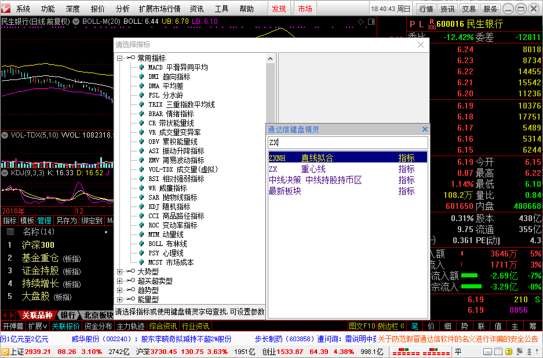The width and height of the screenshot is (543, 358).
Task: Select the EMV 简易波动指标 indicator icon
Action: 141,160
